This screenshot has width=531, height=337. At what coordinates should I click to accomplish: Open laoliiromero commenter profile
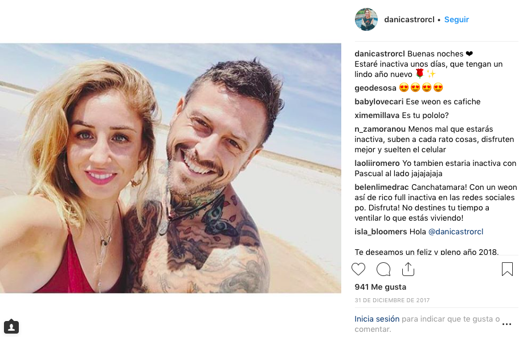tap(377, 164)
